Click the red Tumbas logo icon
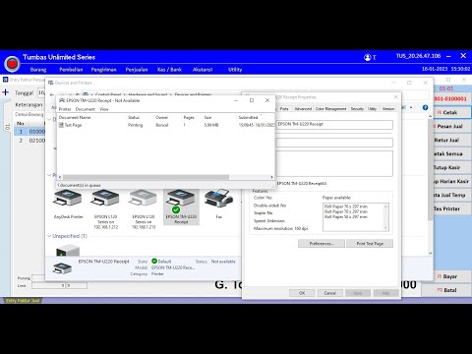The width and height of the screenshot is (472, 354). point(12,64)
